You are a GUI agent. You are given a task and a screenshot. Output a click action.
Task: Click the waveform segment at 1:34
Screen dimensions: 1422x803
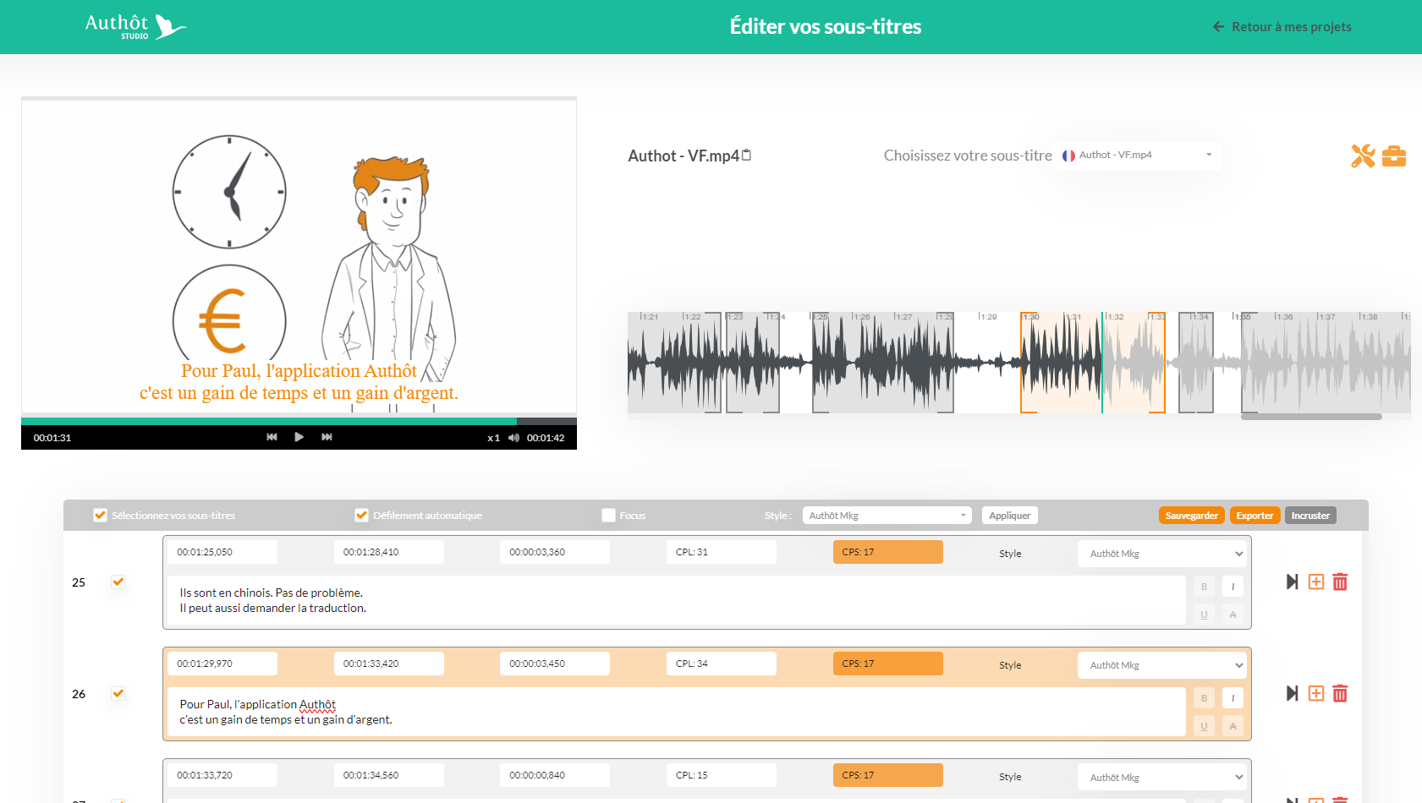pyautogui.click(x=1196, y=363)
